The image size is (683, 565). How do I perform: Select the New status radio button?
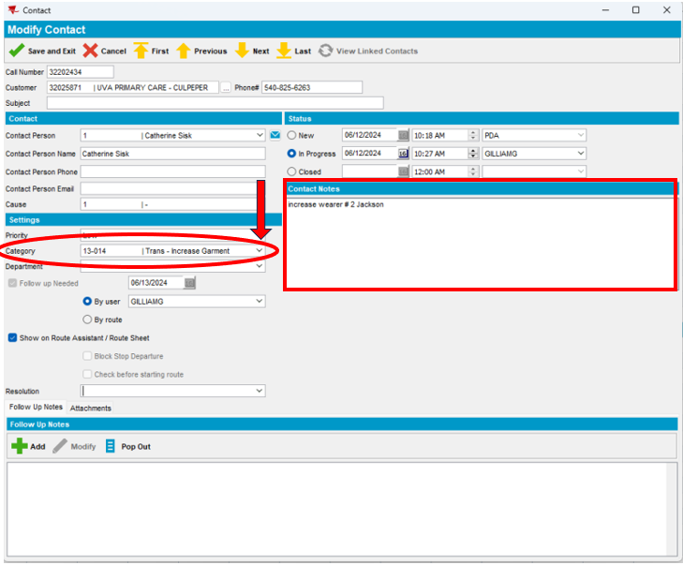pos(291,136)
